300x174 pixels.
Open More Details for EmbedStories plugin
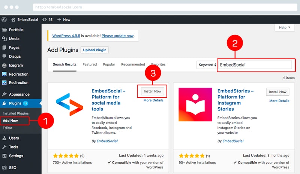279,101
